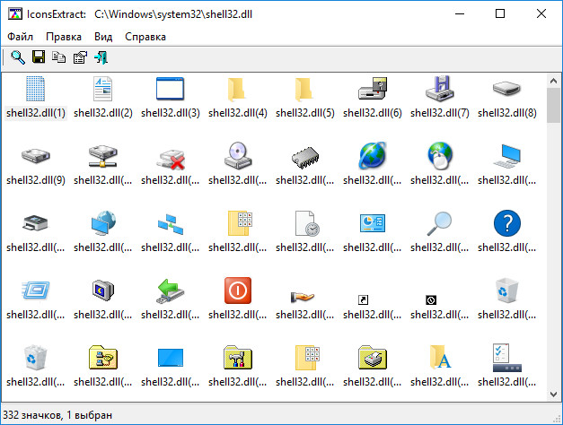563x425 pixels.
Task: Click the Exit toolbar icon
Action: [101, 57]
